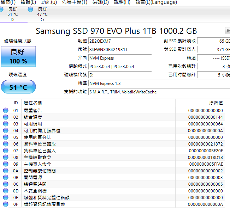Click the rotation rate value ---- (SSD)
Viewport: 230px width, 215px height.
click(x=213, y=58)
